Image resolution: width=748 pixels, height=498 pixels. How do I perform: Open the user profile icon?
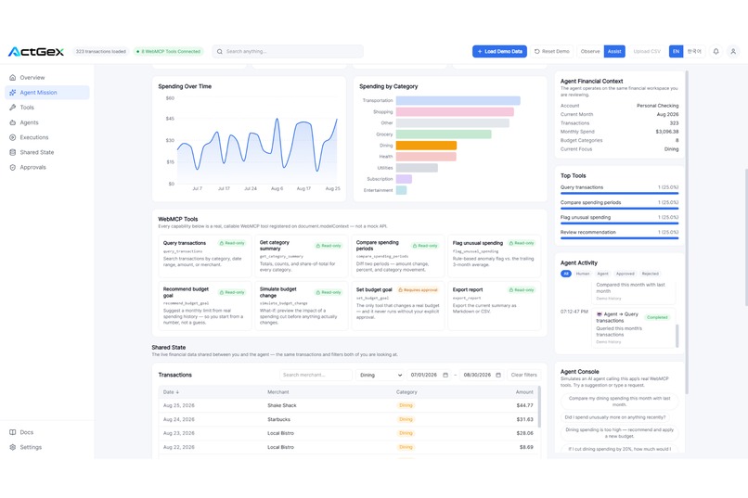tap(733, 51)
